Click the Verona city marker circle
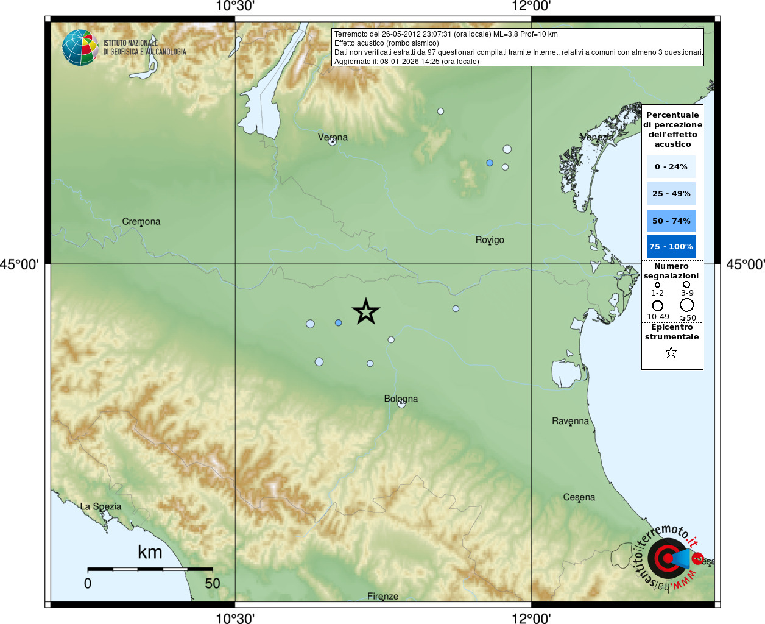This screenshot has width=765, height=624. tap(332, 142)
